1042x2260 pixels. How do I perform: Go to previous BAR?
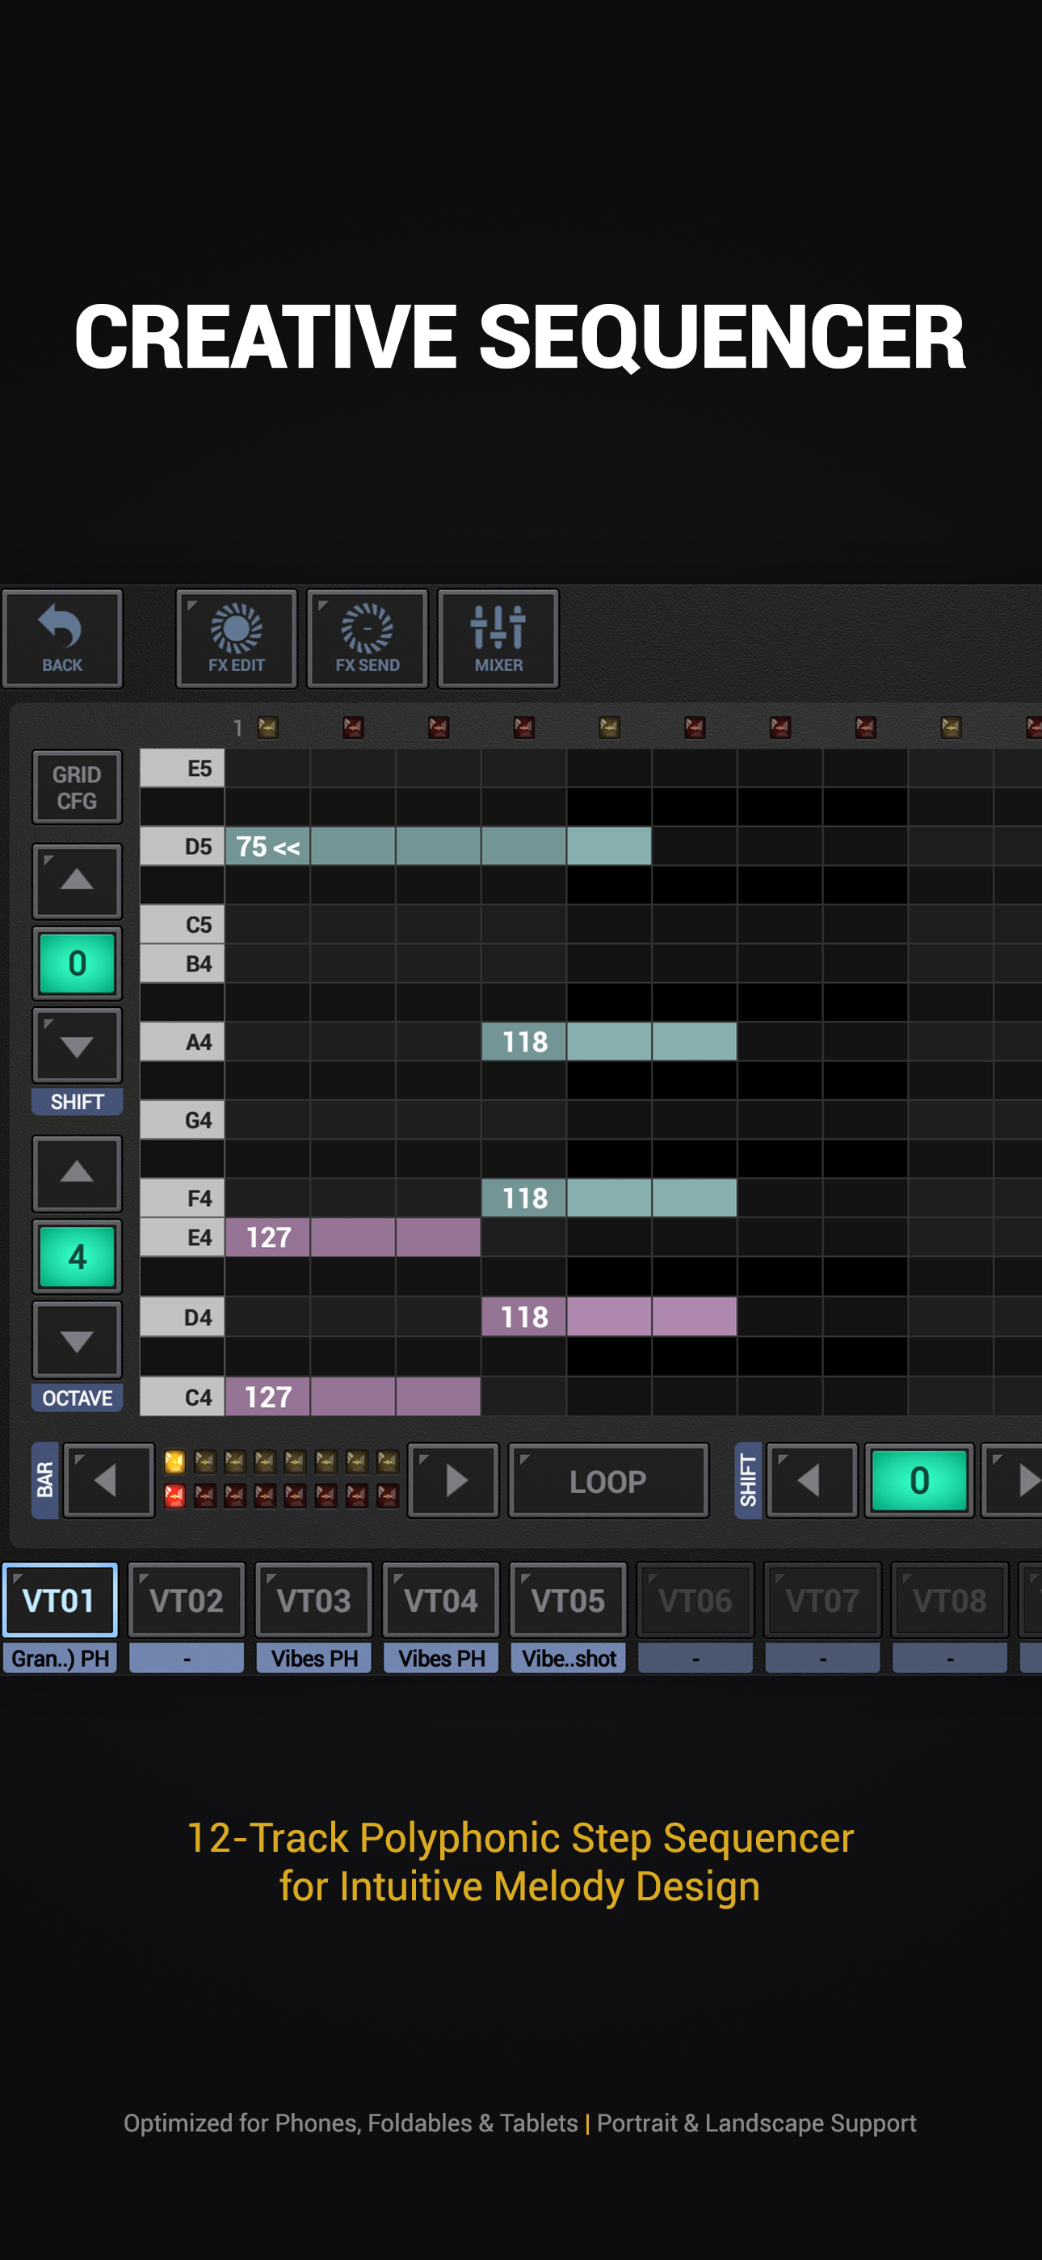click(109, 1480)
